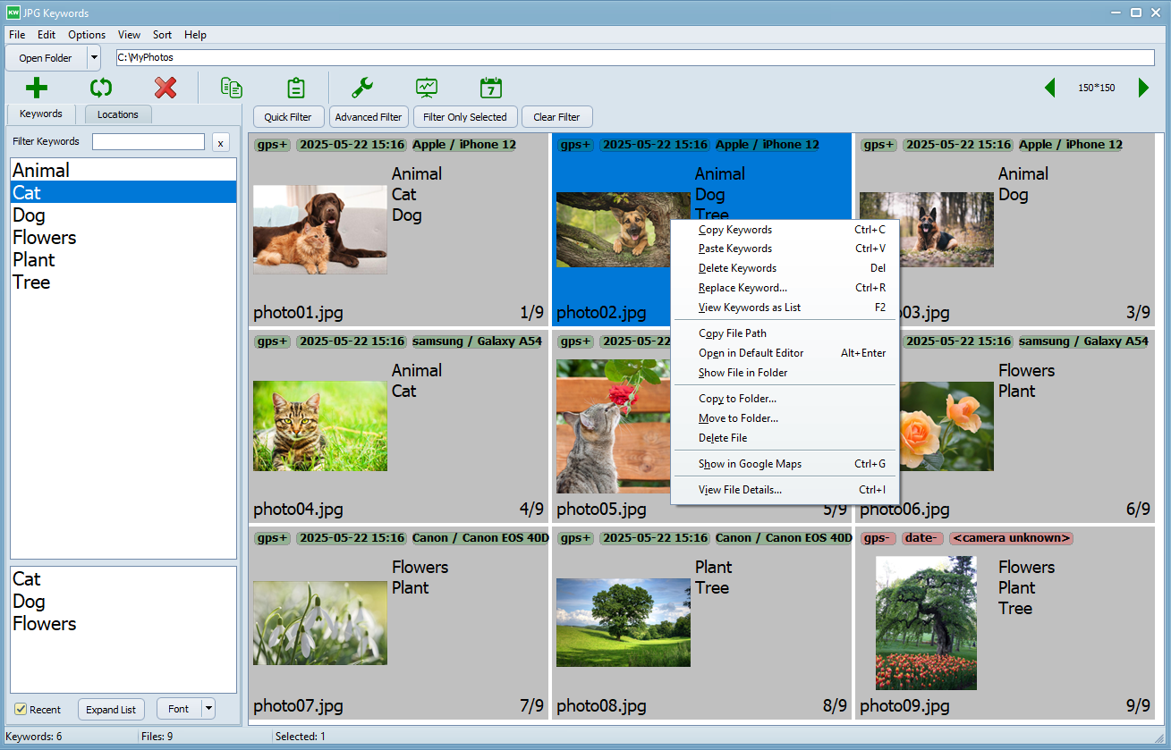Click the Advanced Filter button

click(x=369, y=117)
